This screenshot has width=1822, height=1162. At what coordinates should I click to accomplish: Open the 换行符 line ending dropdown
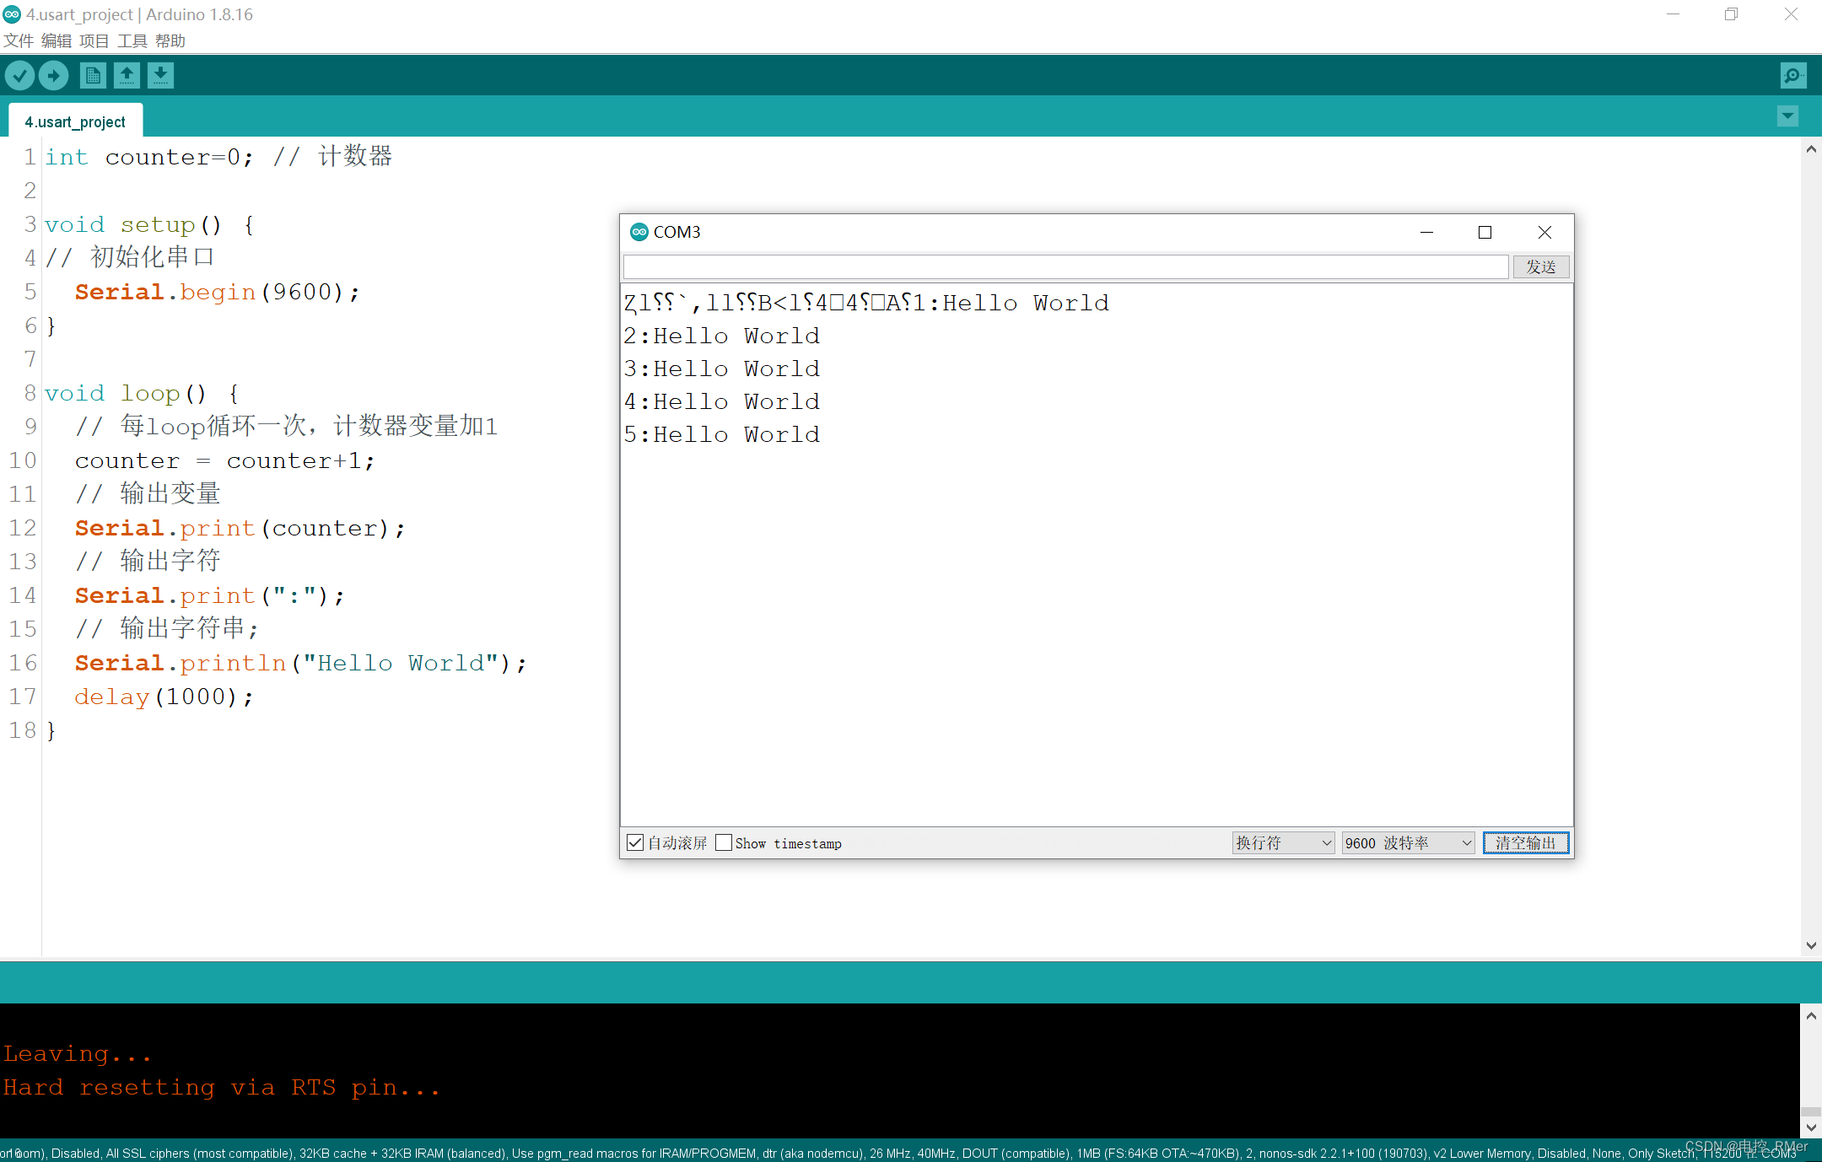(1281, 842)
